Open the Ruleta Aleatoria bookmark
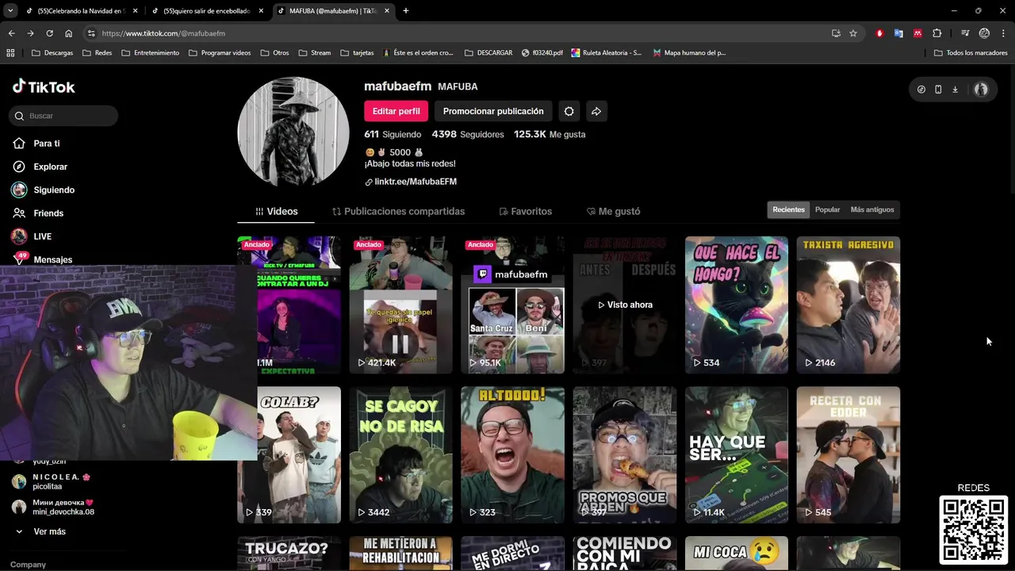 coord(607,52)
